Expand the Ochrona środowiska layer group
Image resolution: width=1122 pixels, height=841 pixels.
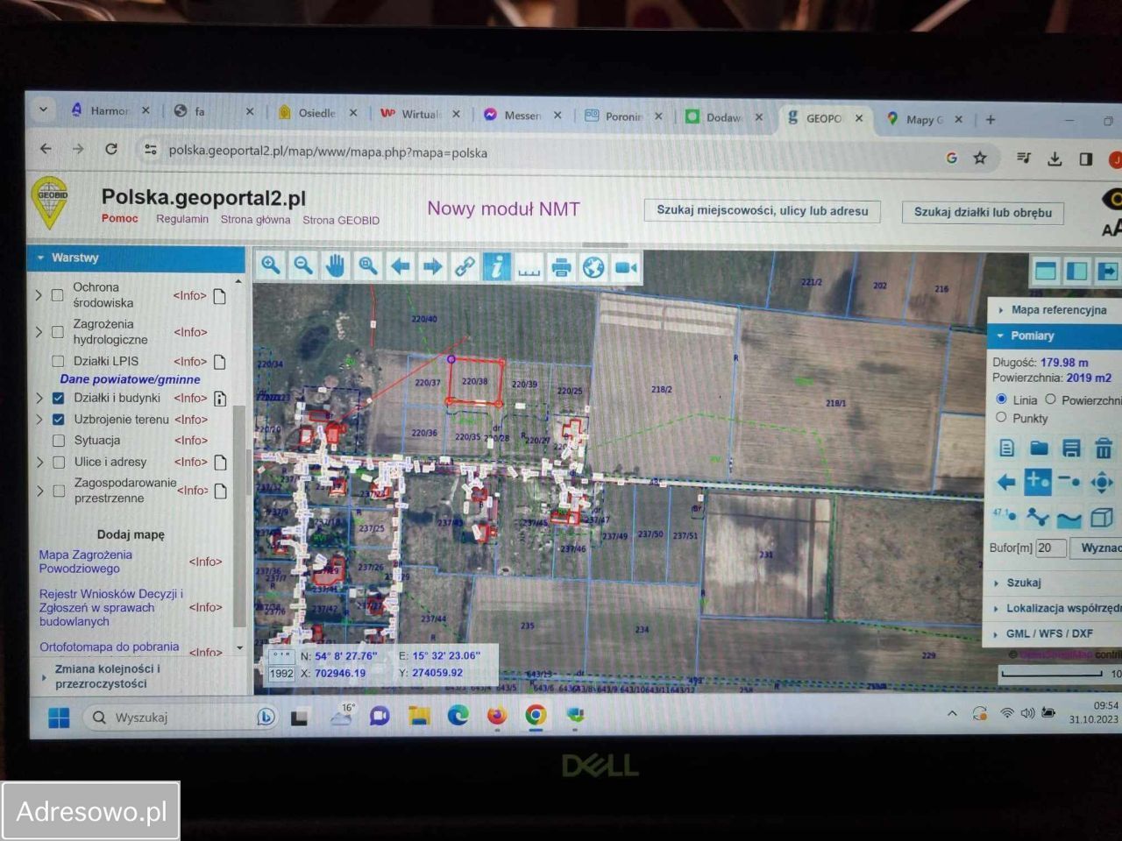click(x=39, y=295)
